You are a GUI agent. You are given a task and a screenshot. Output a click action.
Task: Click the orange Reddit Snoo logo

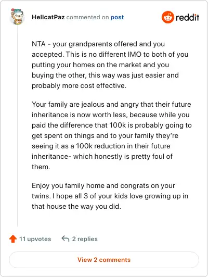tap(167, 17)
